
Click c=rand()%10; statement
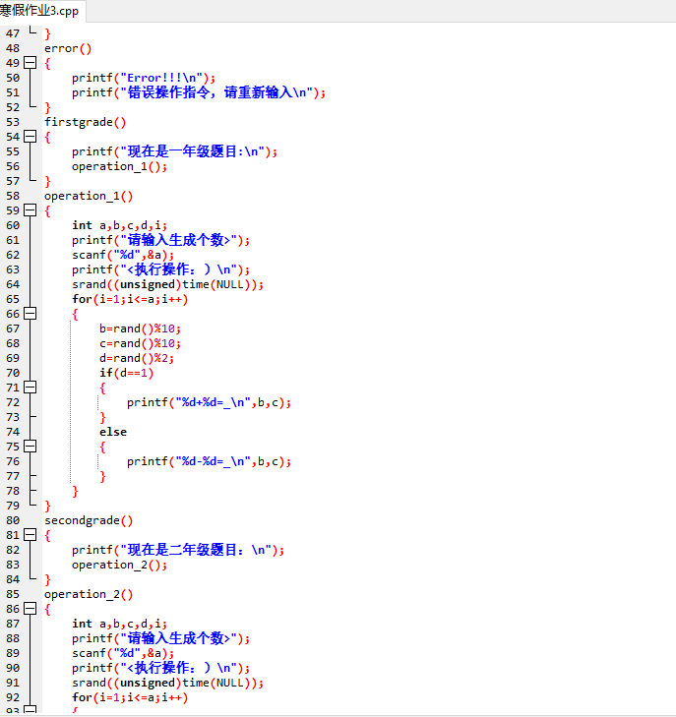tap(140, 343)
